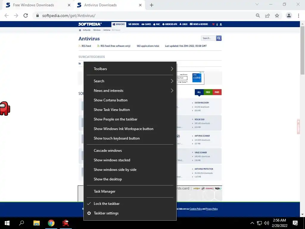Reload the current page
Screen dimensions: 305x229
click(26, 16)
